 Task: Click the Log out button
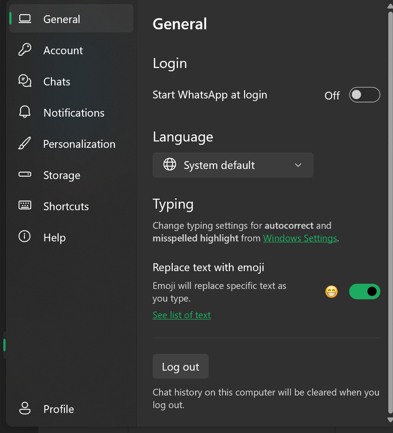coord(181,367)
